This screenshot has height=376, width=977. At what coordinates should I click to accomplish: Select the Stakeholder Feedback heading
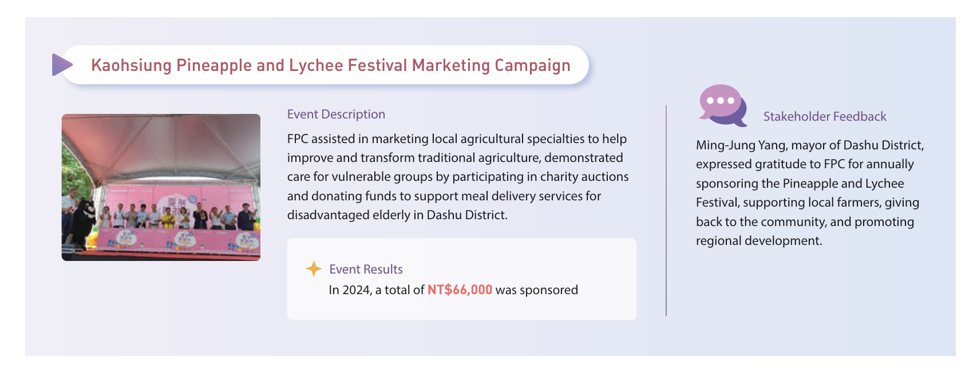point(824,117)
